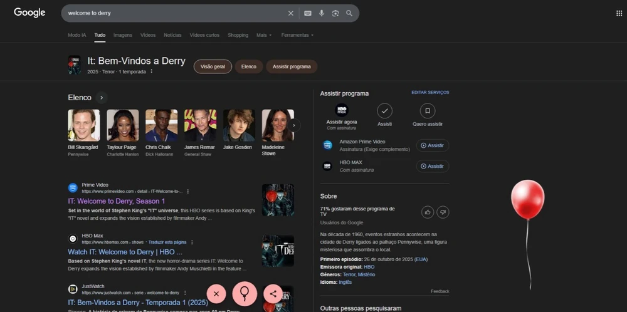This screenshot has height=312, width=627.
Task: Open the Google apps grid
Action: pyautogui.click(x=619, y=13)
